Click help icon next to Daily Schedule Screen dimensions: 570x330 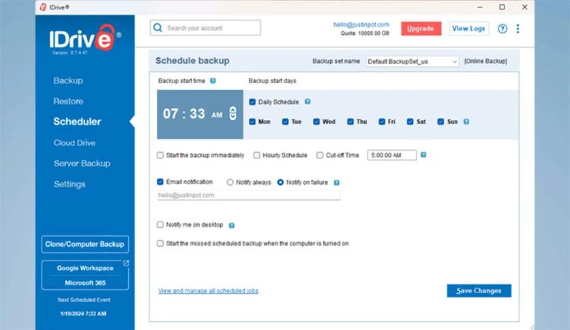click(x=307, y=102)
